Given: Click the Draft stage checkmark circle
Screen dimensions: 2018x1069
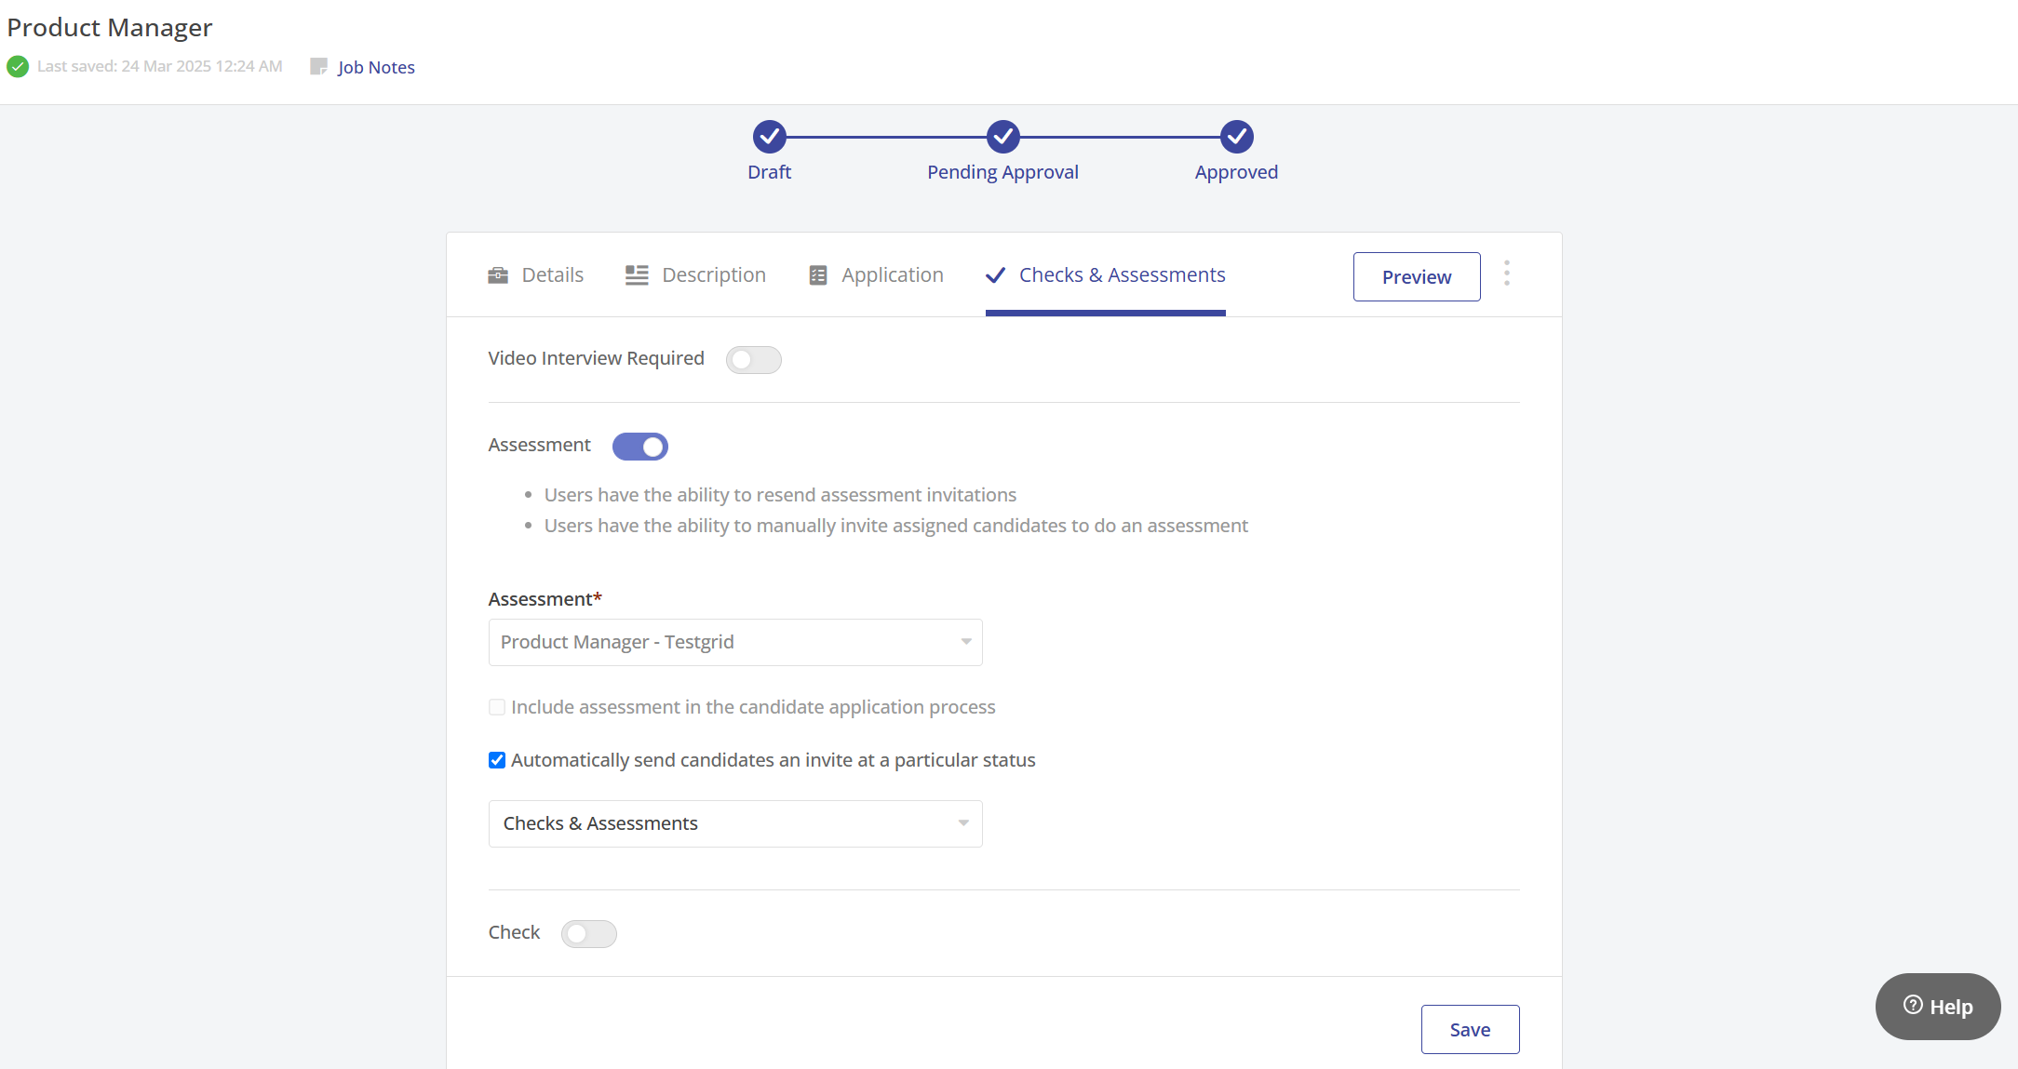Looking at the screenshot, I should click(769, 137).
